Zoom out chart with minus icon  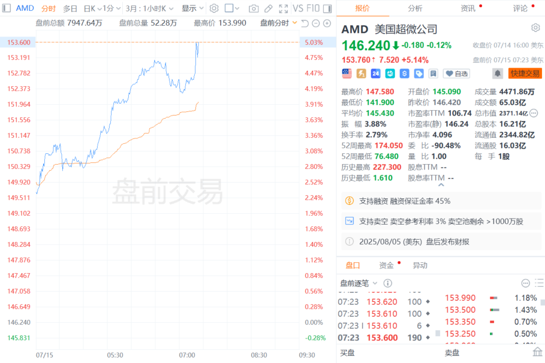(316, 23)
